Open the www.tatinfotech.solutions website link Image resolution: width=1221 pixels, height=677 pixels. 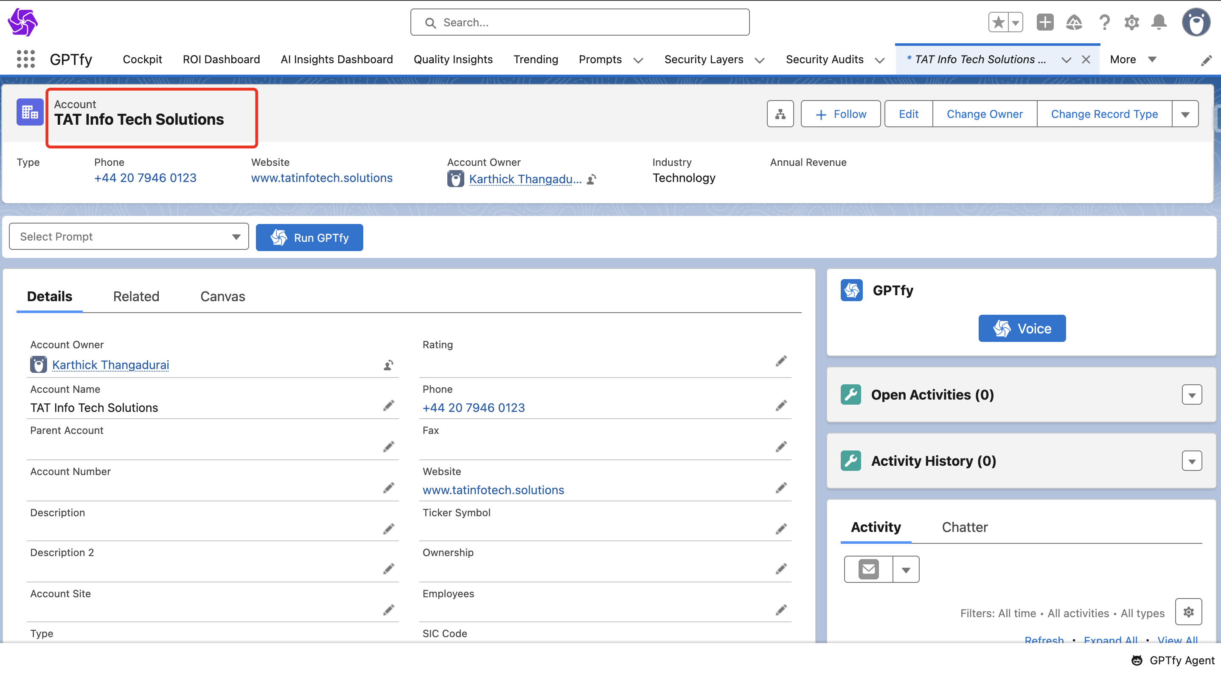coord(321,178)
